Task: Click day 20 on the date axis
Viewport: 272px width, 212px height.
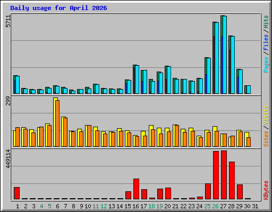Action: [167, 206]
